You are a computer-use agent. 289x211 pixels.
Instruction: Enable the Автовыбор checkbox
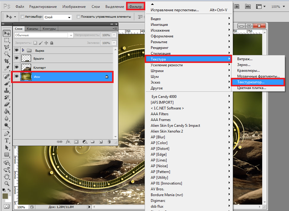[x=22, y=17]
